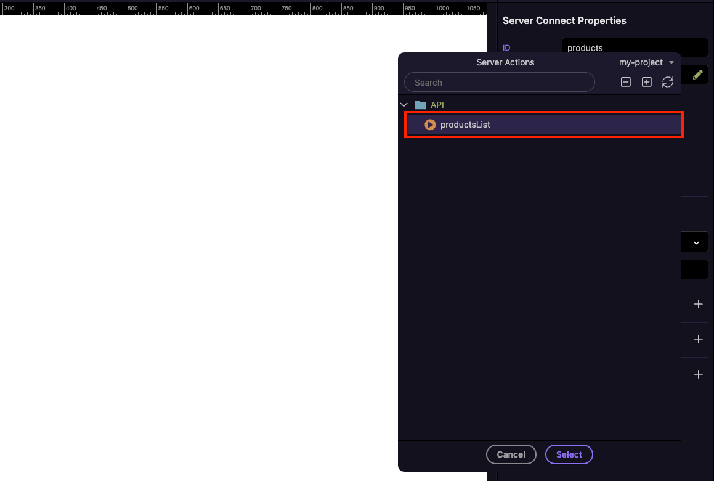Screen dimensions: 714x481
Task: Click the green pencil edit icon
Action: click(697, 75)
